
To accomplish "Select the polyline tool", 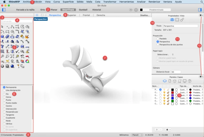I will pos(12,27).
